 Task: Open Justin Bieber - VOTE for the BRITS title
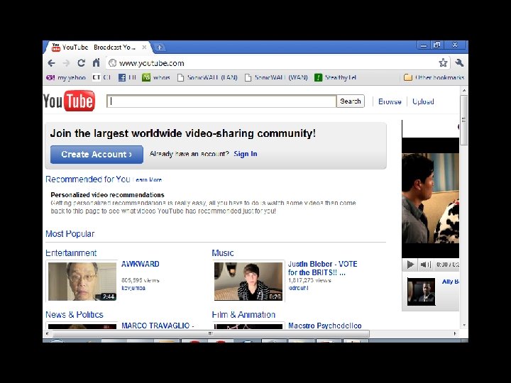coord(323,268)
